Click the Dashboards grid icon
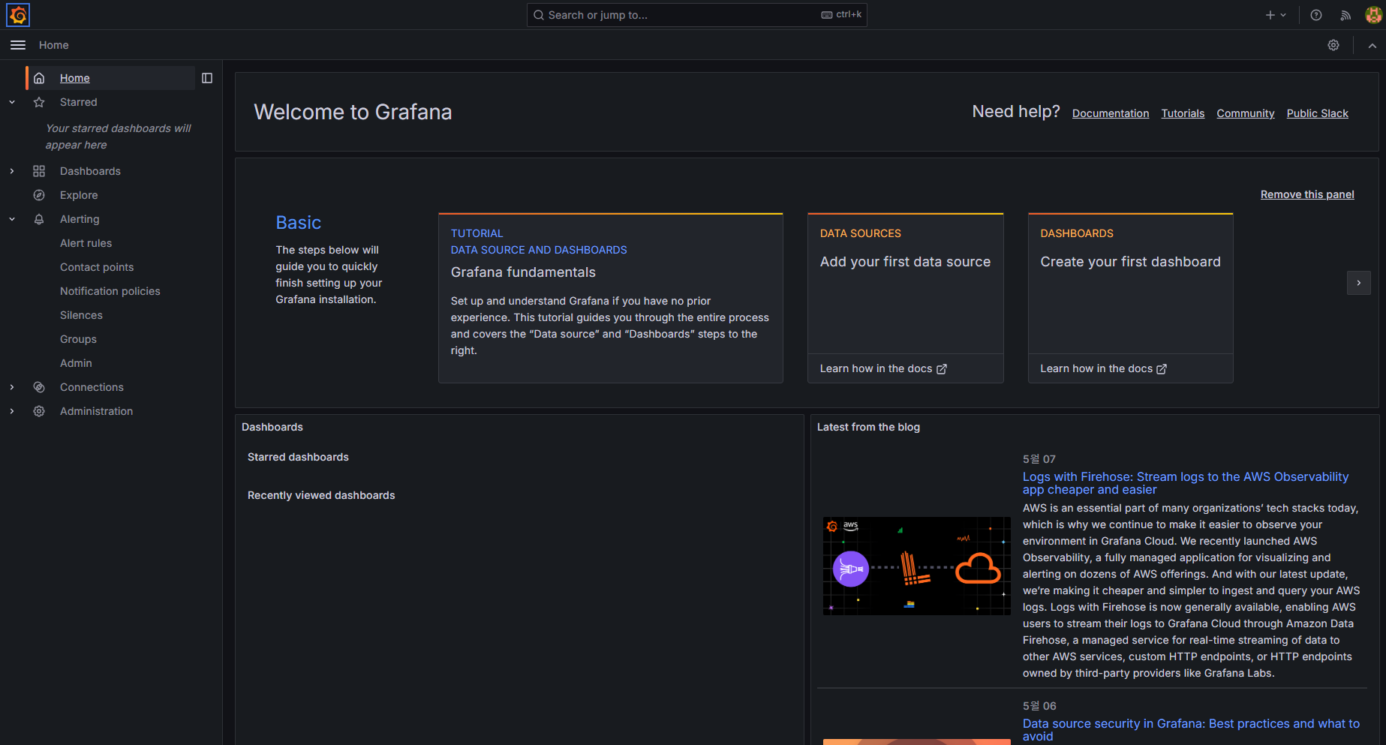The width and height of the screenshot is (1386, 745). 39,171
